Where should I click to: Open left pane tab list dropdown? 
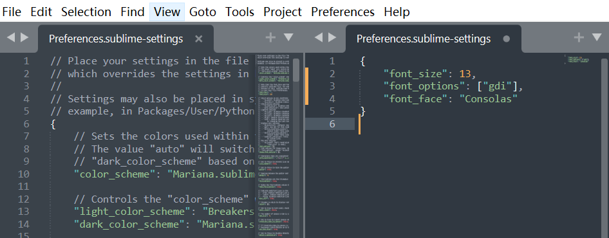click(288, 37)
